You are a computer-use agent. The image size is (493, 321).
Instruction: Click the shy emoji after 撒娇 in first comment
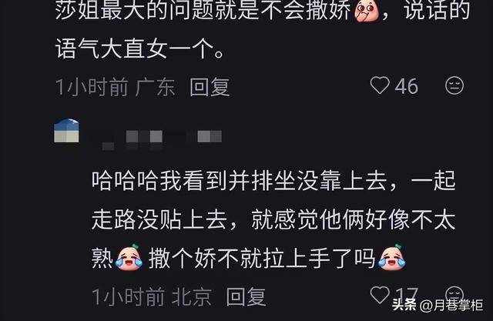point(367,10)
